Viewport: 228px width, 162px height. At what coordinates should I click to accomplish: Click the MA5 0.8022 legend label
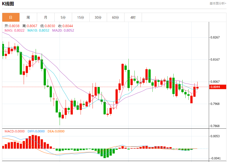coord(14,30)
